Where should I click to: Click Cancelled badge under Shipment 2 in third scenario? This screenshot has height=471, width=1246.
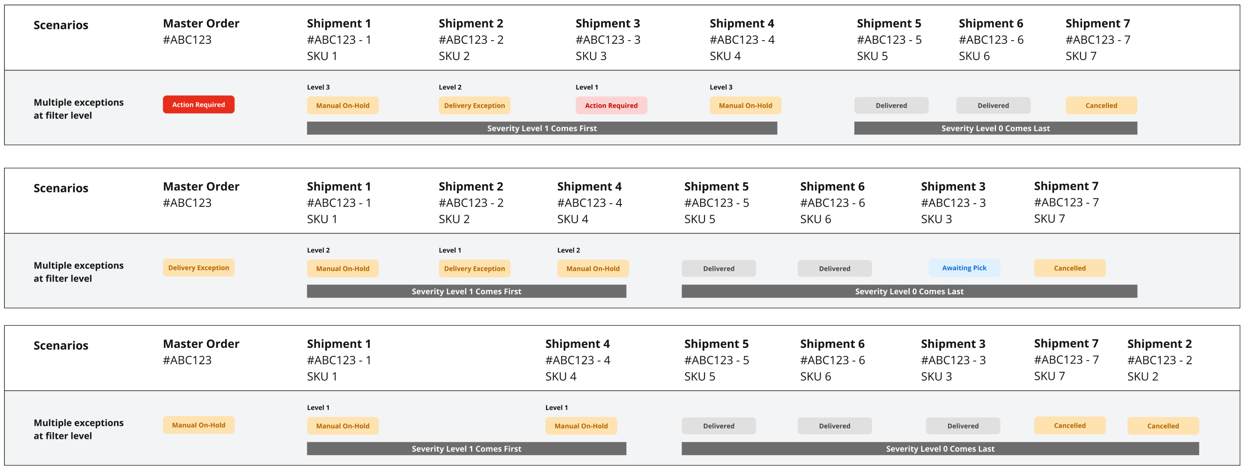[x=1163, y=426]
